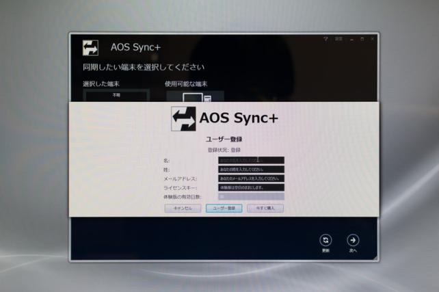
Task: Click the '同期したい端末を選択してください' heading text
Action: tap(144, 67)
